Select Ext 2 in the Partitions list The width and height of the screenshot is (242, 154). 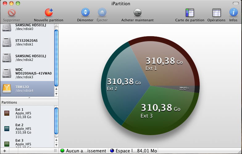(27, 129)
